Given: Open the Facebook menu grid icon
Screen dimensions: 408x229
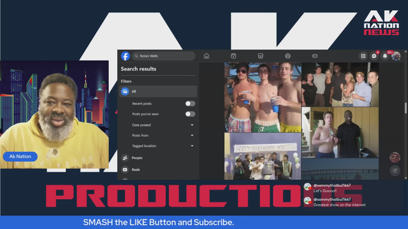Looking at the screenshot, I should (x=363, y=56).
